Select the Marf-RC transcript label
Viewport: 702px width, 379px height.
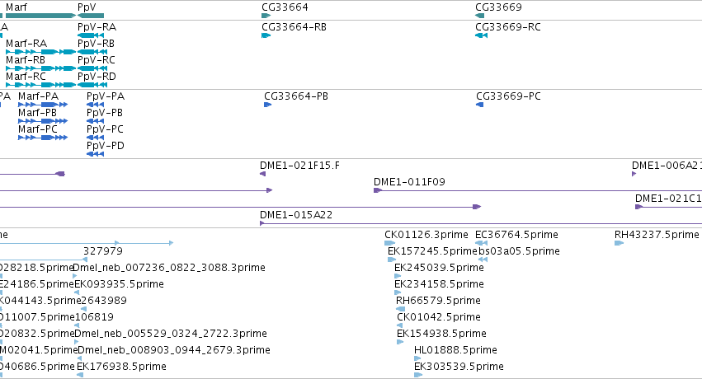click(26, 77)
